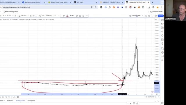Open drawing templates in floating toolbar
This screenshot has height=105, width=186.
tap(64, 16)
